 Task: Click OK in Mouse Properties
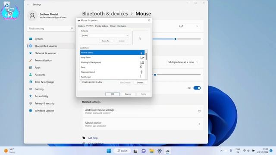[x=113, y=94]
